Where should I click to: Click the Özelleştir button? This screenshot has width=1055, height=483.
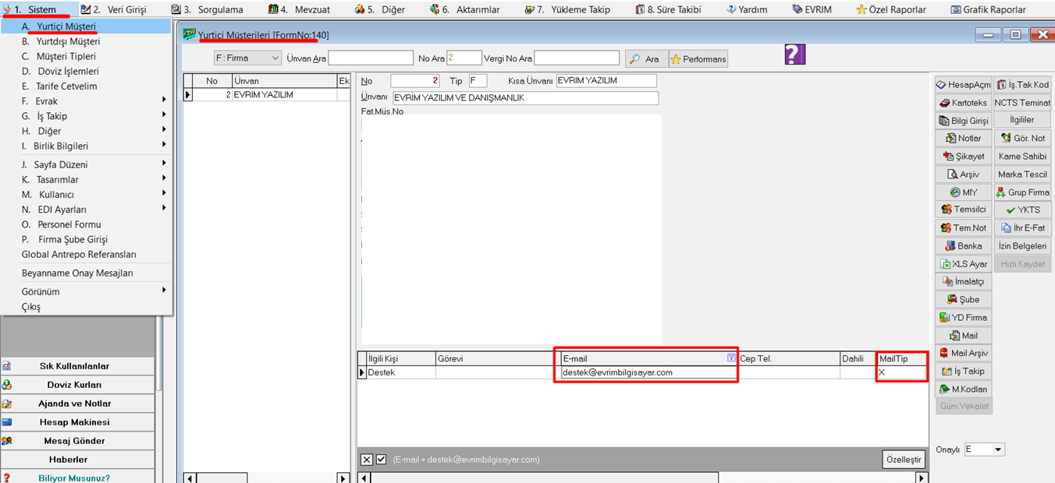coord(904,459)
